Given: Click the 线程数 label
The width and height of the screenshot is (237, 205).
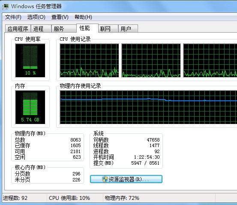Looking at the screenshot, I should 101,145.
